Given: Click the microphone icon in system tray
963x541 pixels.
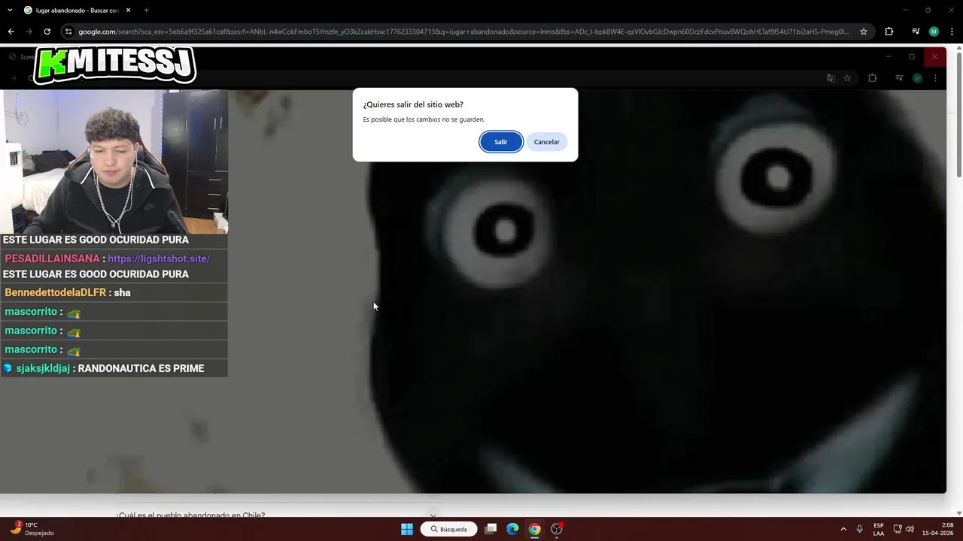Looking at the screenshot, I should coord(859,529).
